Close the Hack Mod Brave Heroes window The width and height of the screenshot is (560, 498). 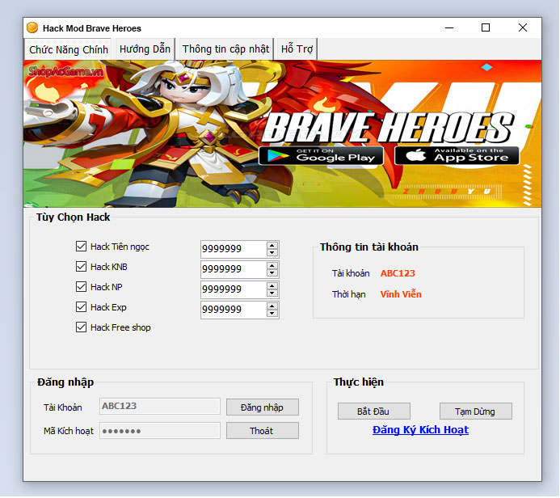tap(523, 27)
